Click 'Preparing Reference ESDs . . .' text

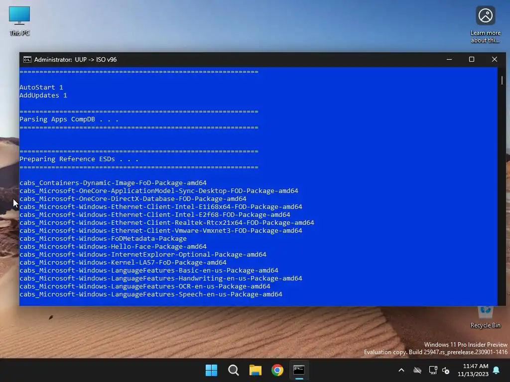(x=79, y=159)
